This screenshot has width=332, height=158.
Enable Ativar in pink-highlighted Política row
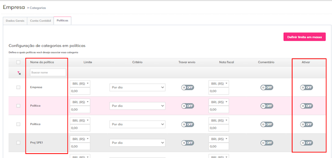(x=307, y=106)
